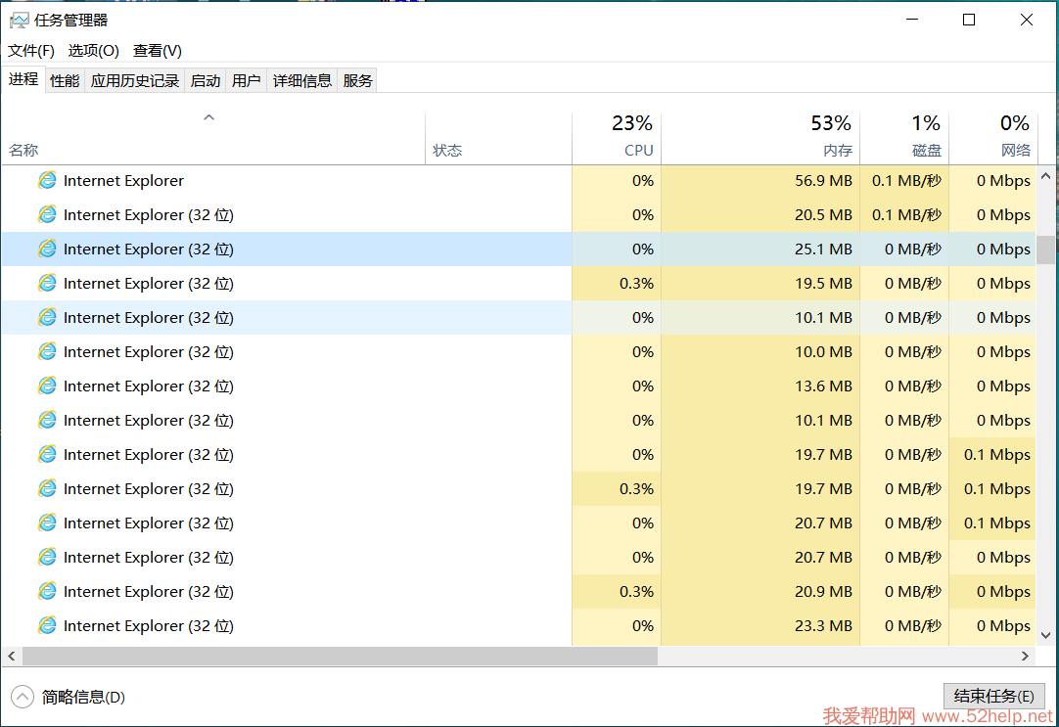The width and height of the screenshot is (1059, 727).
Task: Click the Internet Explorer icon in the 56.9 MB row
Action: point(47,180)
